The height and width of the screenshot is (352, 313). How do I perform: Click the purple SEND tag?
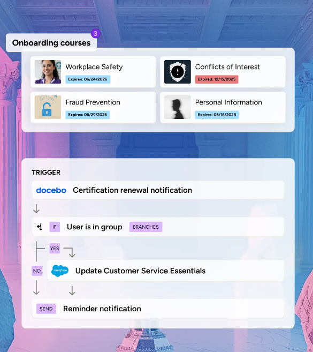coord(46,309)
